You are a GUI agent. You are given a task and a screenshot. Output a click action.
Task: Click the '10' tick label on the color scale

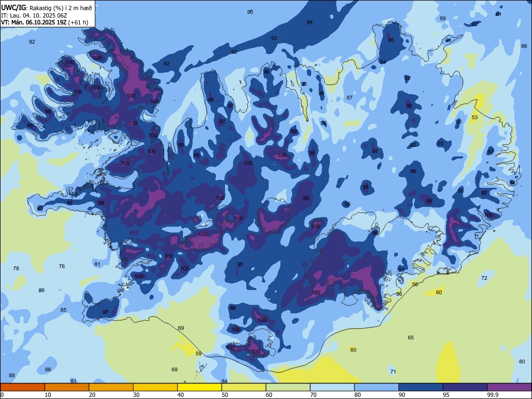pyautogui.click(x=48, y=395)
